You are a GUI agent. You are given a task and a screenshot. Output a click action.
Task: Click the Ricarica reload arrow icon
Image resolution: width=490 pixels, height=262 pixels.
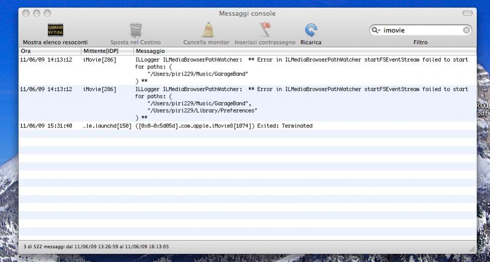311,30
